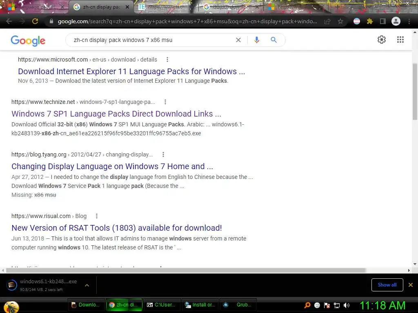The height and width of the screenshot is (313, 418).
Task: Click the horizontal page scrollbar thumb
Action: pos(186,270)
